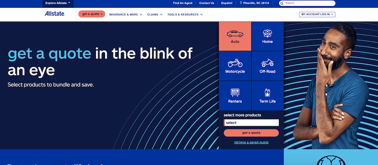
Task: Expand the Explore Allstate dropdown
Action: point(57,3)
